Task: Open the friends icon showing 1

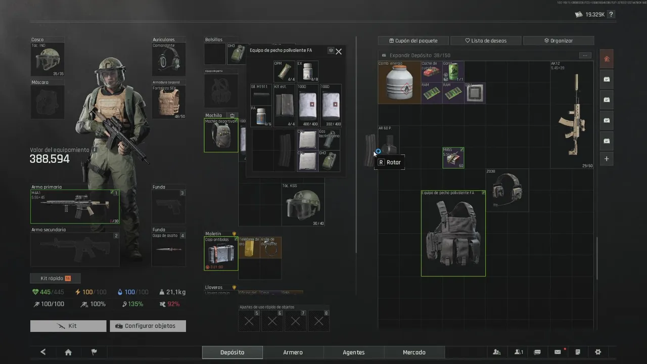Action: [x=519, y=352]
